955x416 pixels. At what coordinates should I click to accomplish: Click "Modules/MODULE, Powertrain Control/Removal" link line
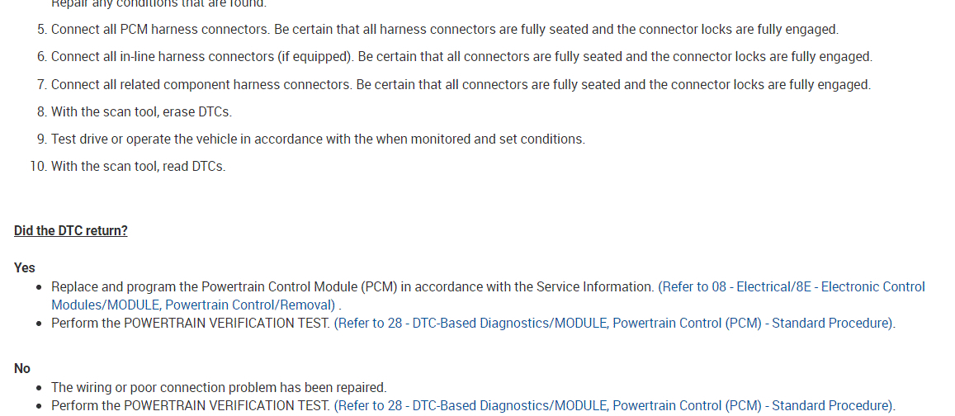pos(193,304)
